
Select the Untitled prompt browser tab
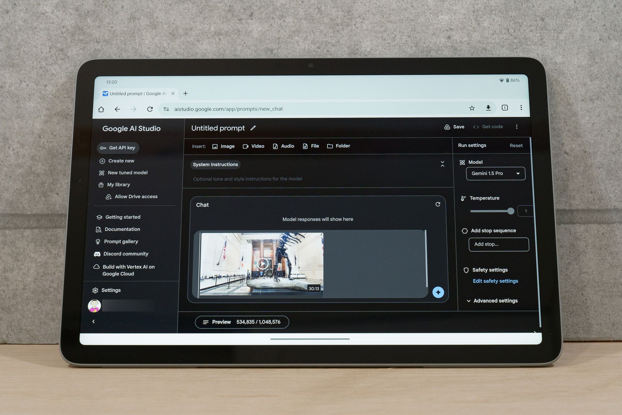pos(139,93)
